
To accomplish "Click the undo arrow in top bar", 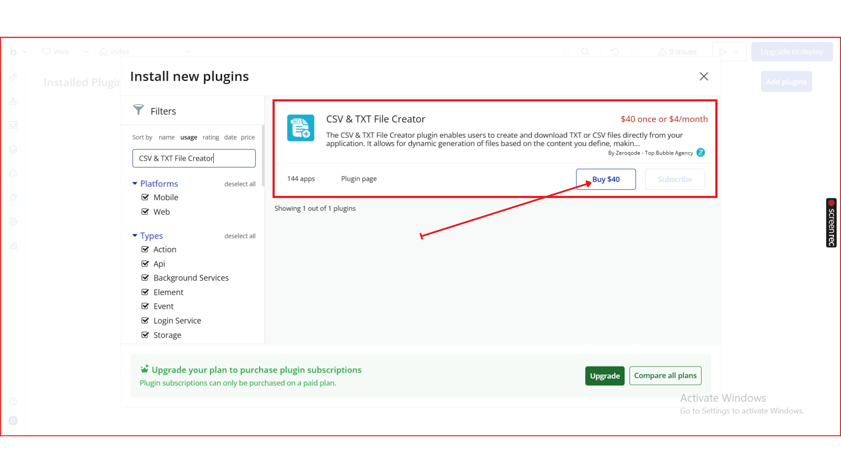I will 615,52.
